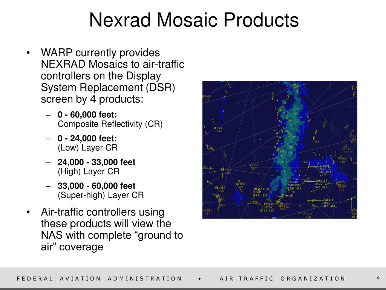Click the 0 - 60,000 feet heading
Image resolution: width=386 pixels, height=290 pixels.
pyautogui.click(x=87, y=115)
